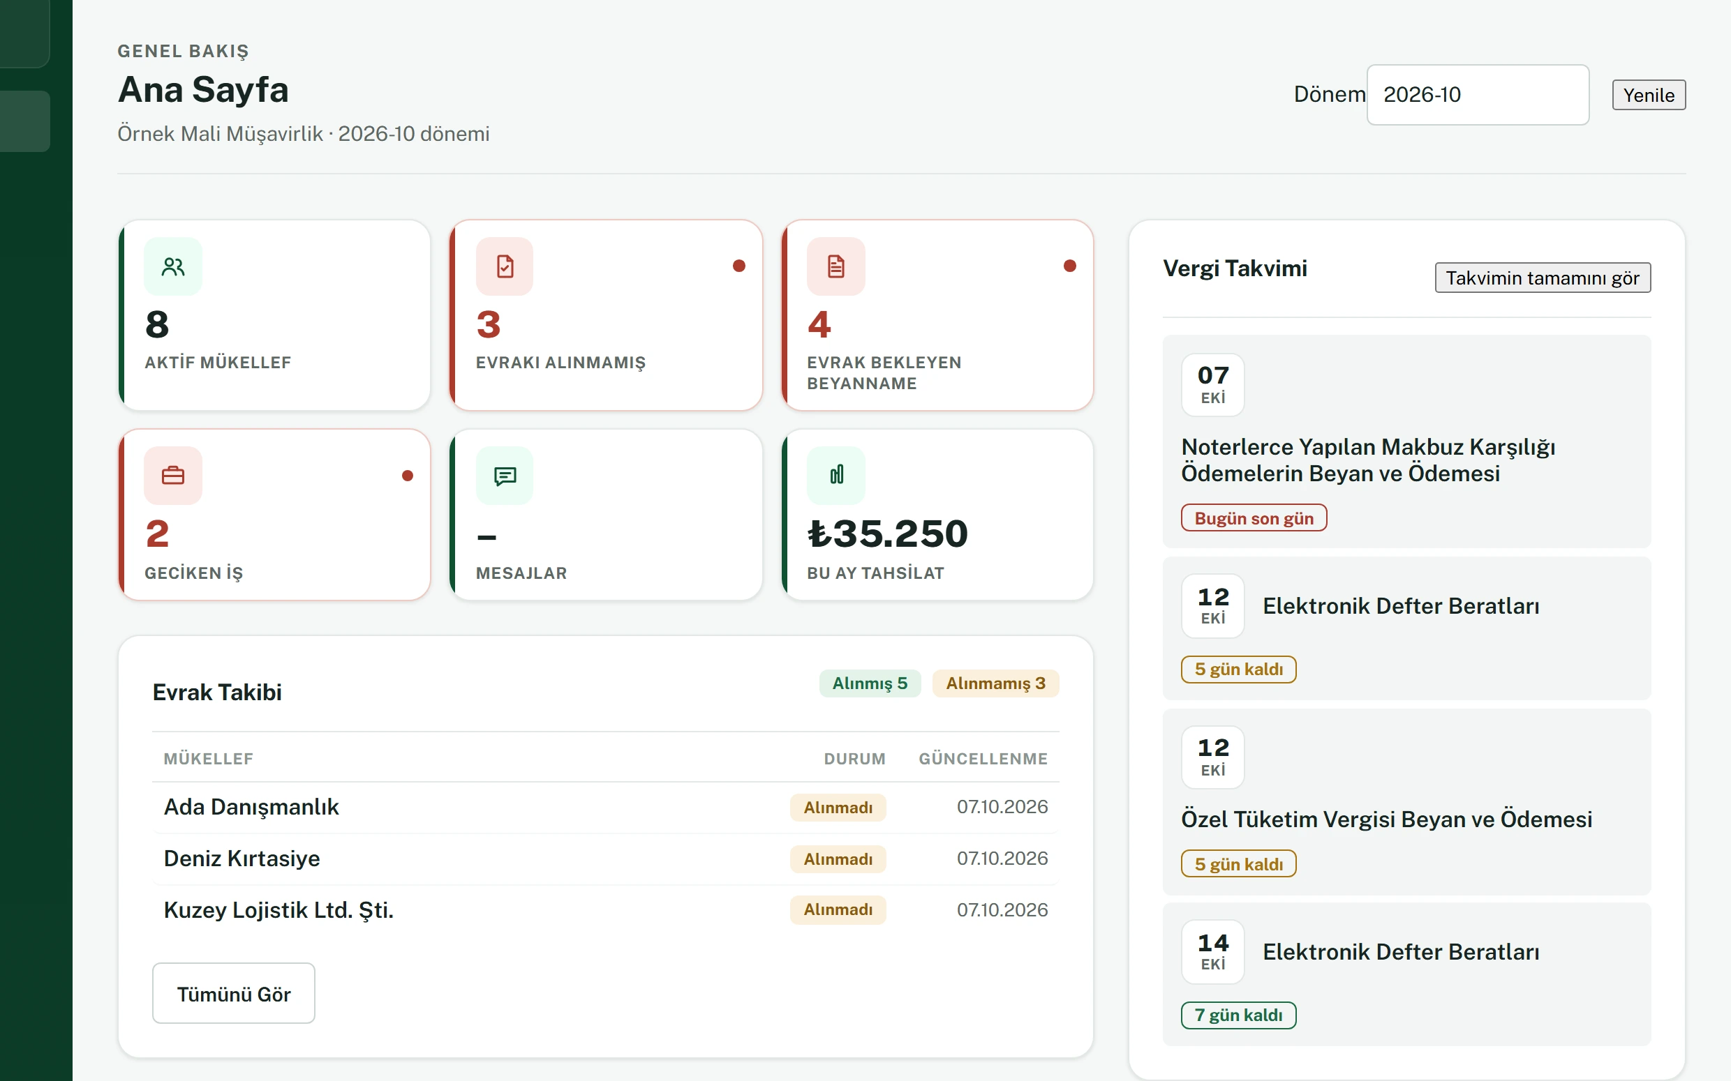
Task: Open the Deniz Kırtasiye row
Action: pos(606,859)
